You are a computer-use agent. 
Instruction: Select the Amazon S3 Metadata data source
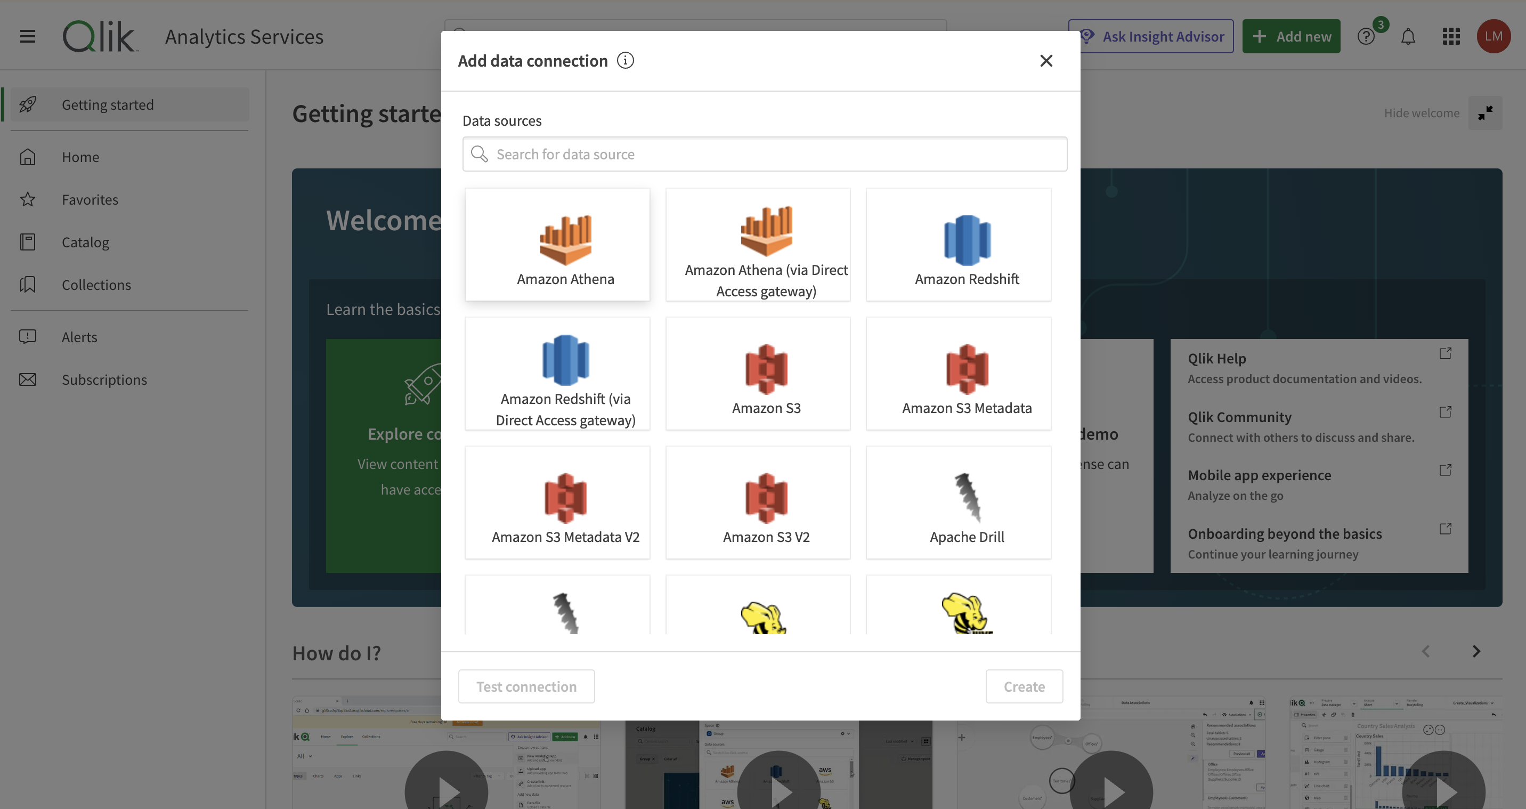pyautogui.click(x=959, y=374)
